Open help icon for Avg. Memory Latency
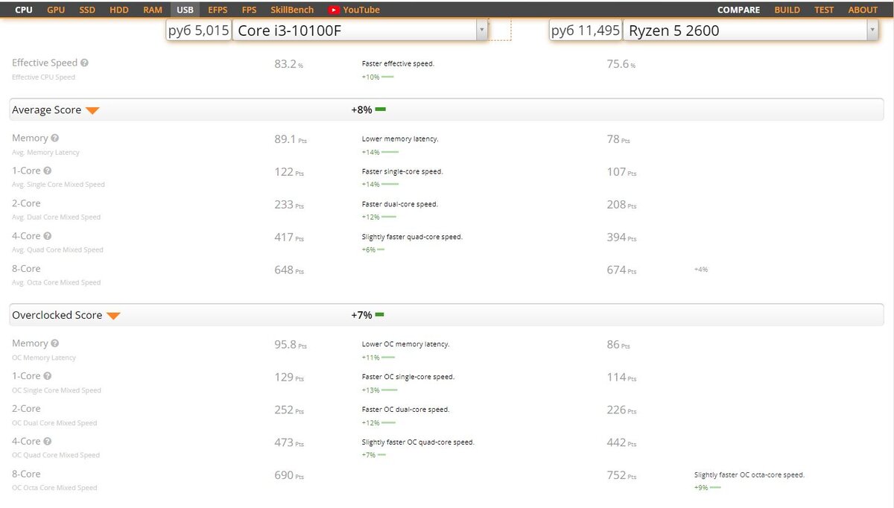 (54, 139)
